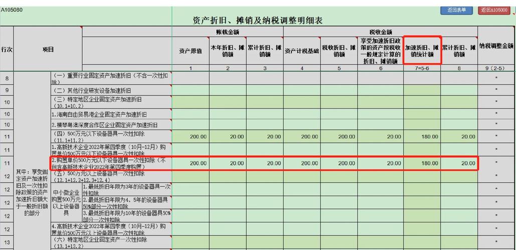
Task: Select the 税收金额 group header
Action: [x=381, y=32]
